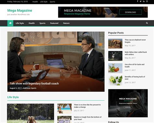Select Sports in top black bar
The height and width of the screenshot is (123, 154).
tap(52, 2)
